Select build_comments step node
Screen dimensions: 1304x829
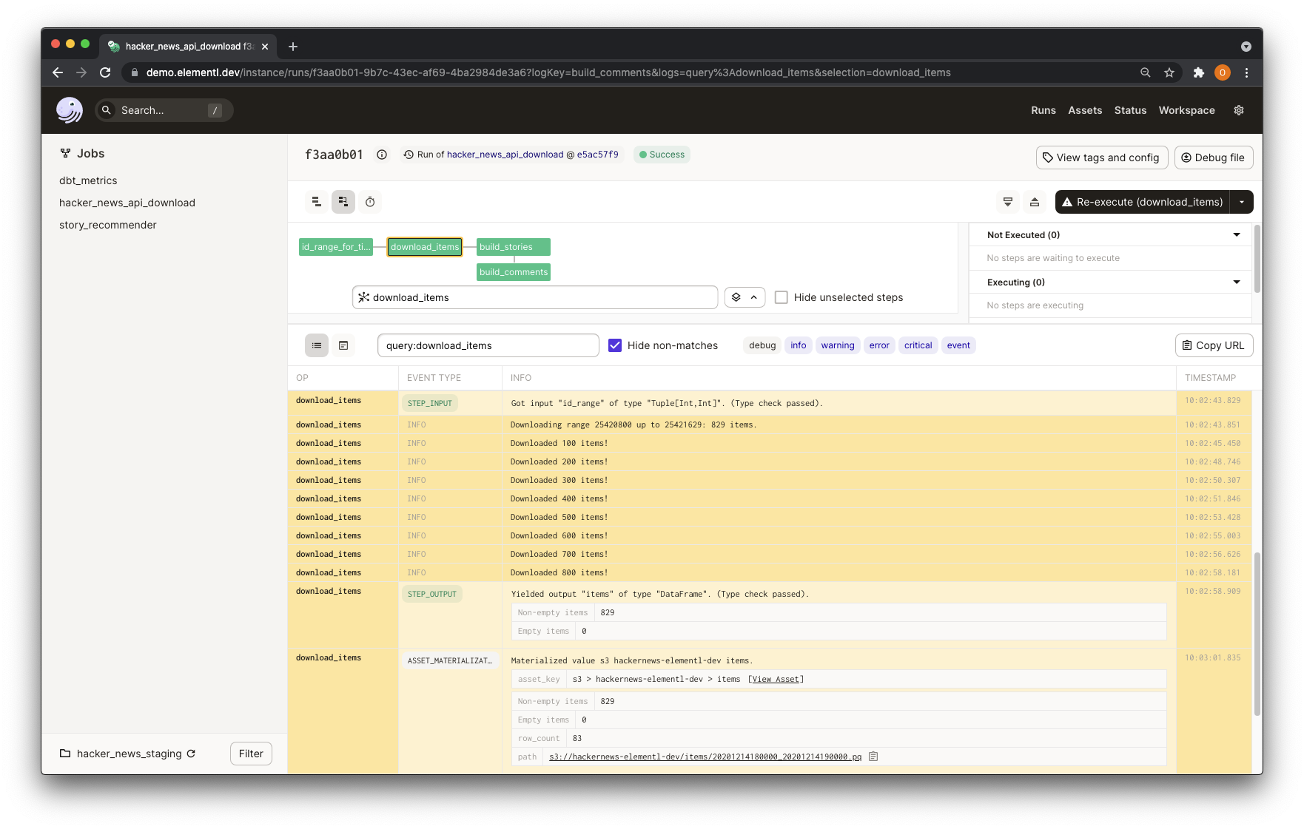514,272
